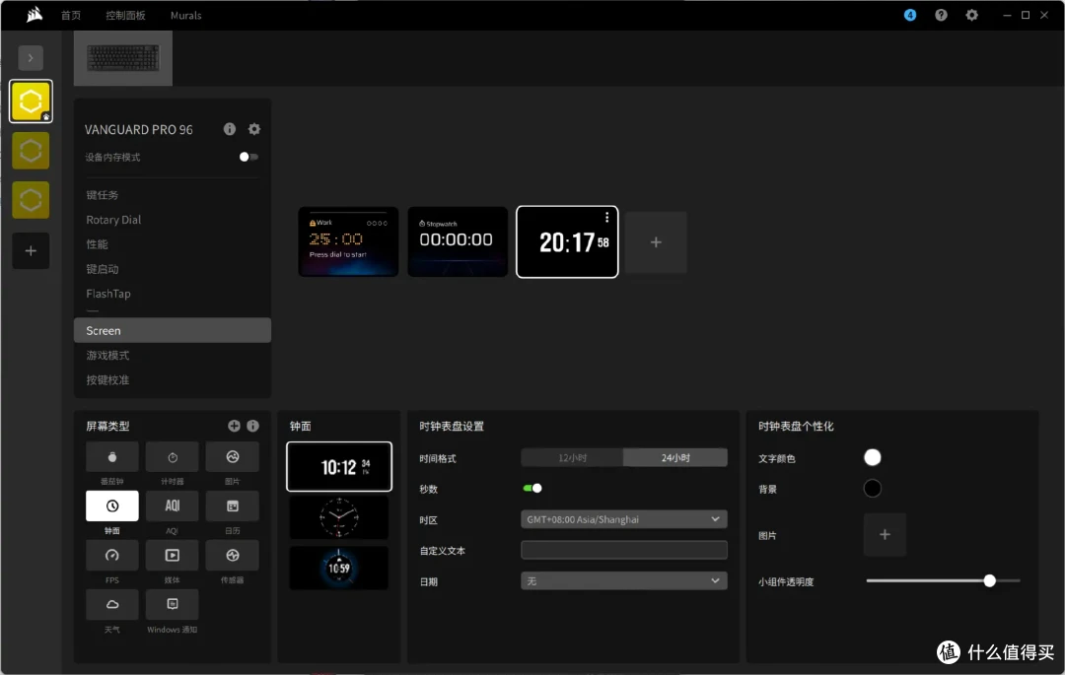Add a new profile with sidebar plus
1065x675 pixels.
point(31,251)
